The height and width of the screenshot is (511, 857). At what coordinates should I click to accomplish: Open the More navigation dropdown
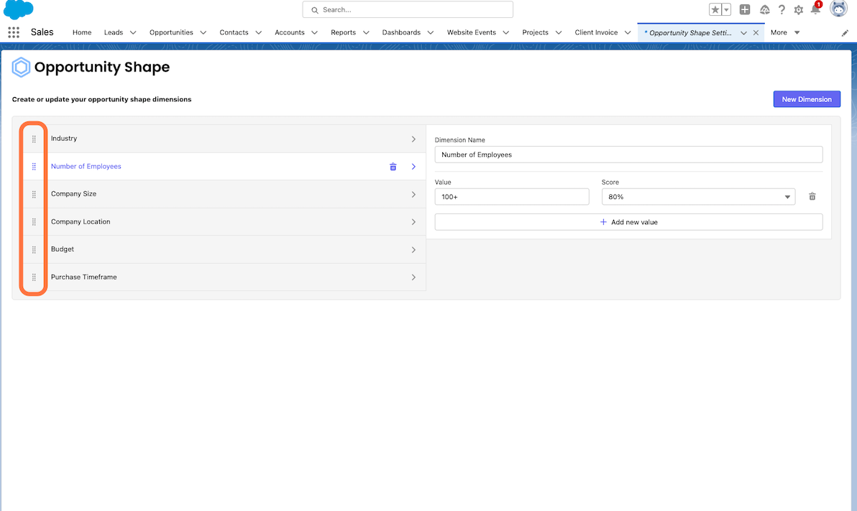tap(784, 32)
